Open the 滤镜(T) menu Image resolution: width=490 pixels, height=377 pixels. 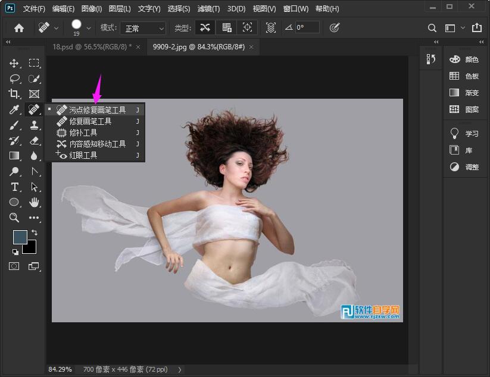click(208, 9)
